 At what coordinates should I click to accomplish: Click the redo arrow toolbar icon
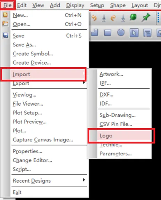[113, 18]
